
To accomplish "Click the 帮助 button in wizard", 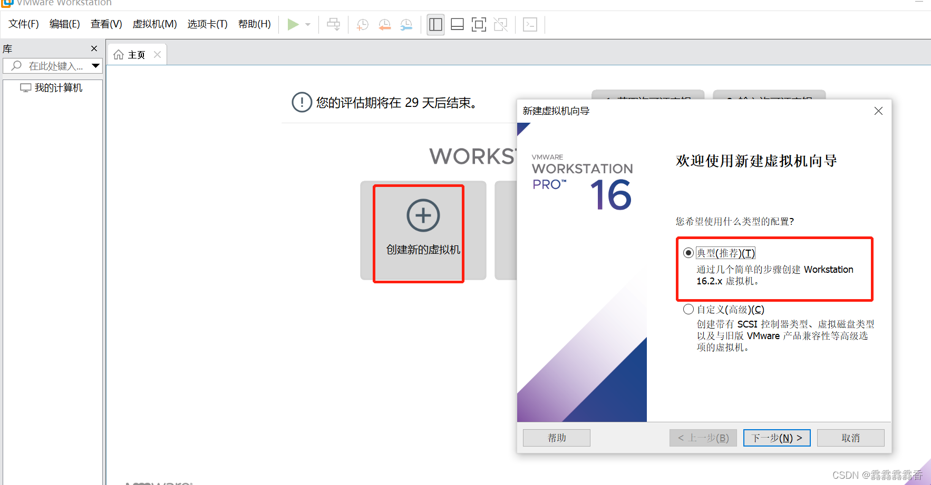I will 557,438.
